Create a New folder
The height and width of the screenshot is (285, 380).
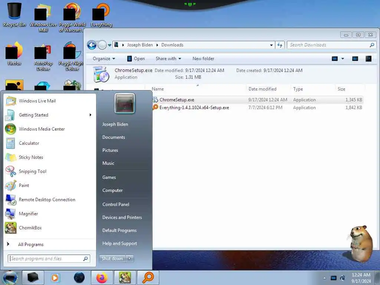point(203,59)
